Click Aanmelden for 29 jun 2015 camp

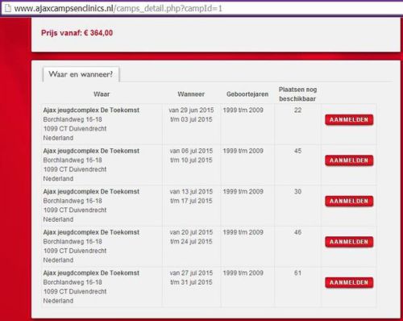349,120
